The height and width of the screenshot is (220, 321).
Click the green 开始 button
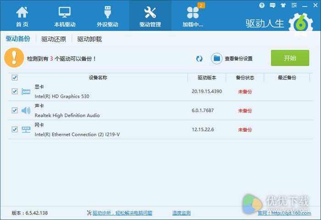(290, 58)
